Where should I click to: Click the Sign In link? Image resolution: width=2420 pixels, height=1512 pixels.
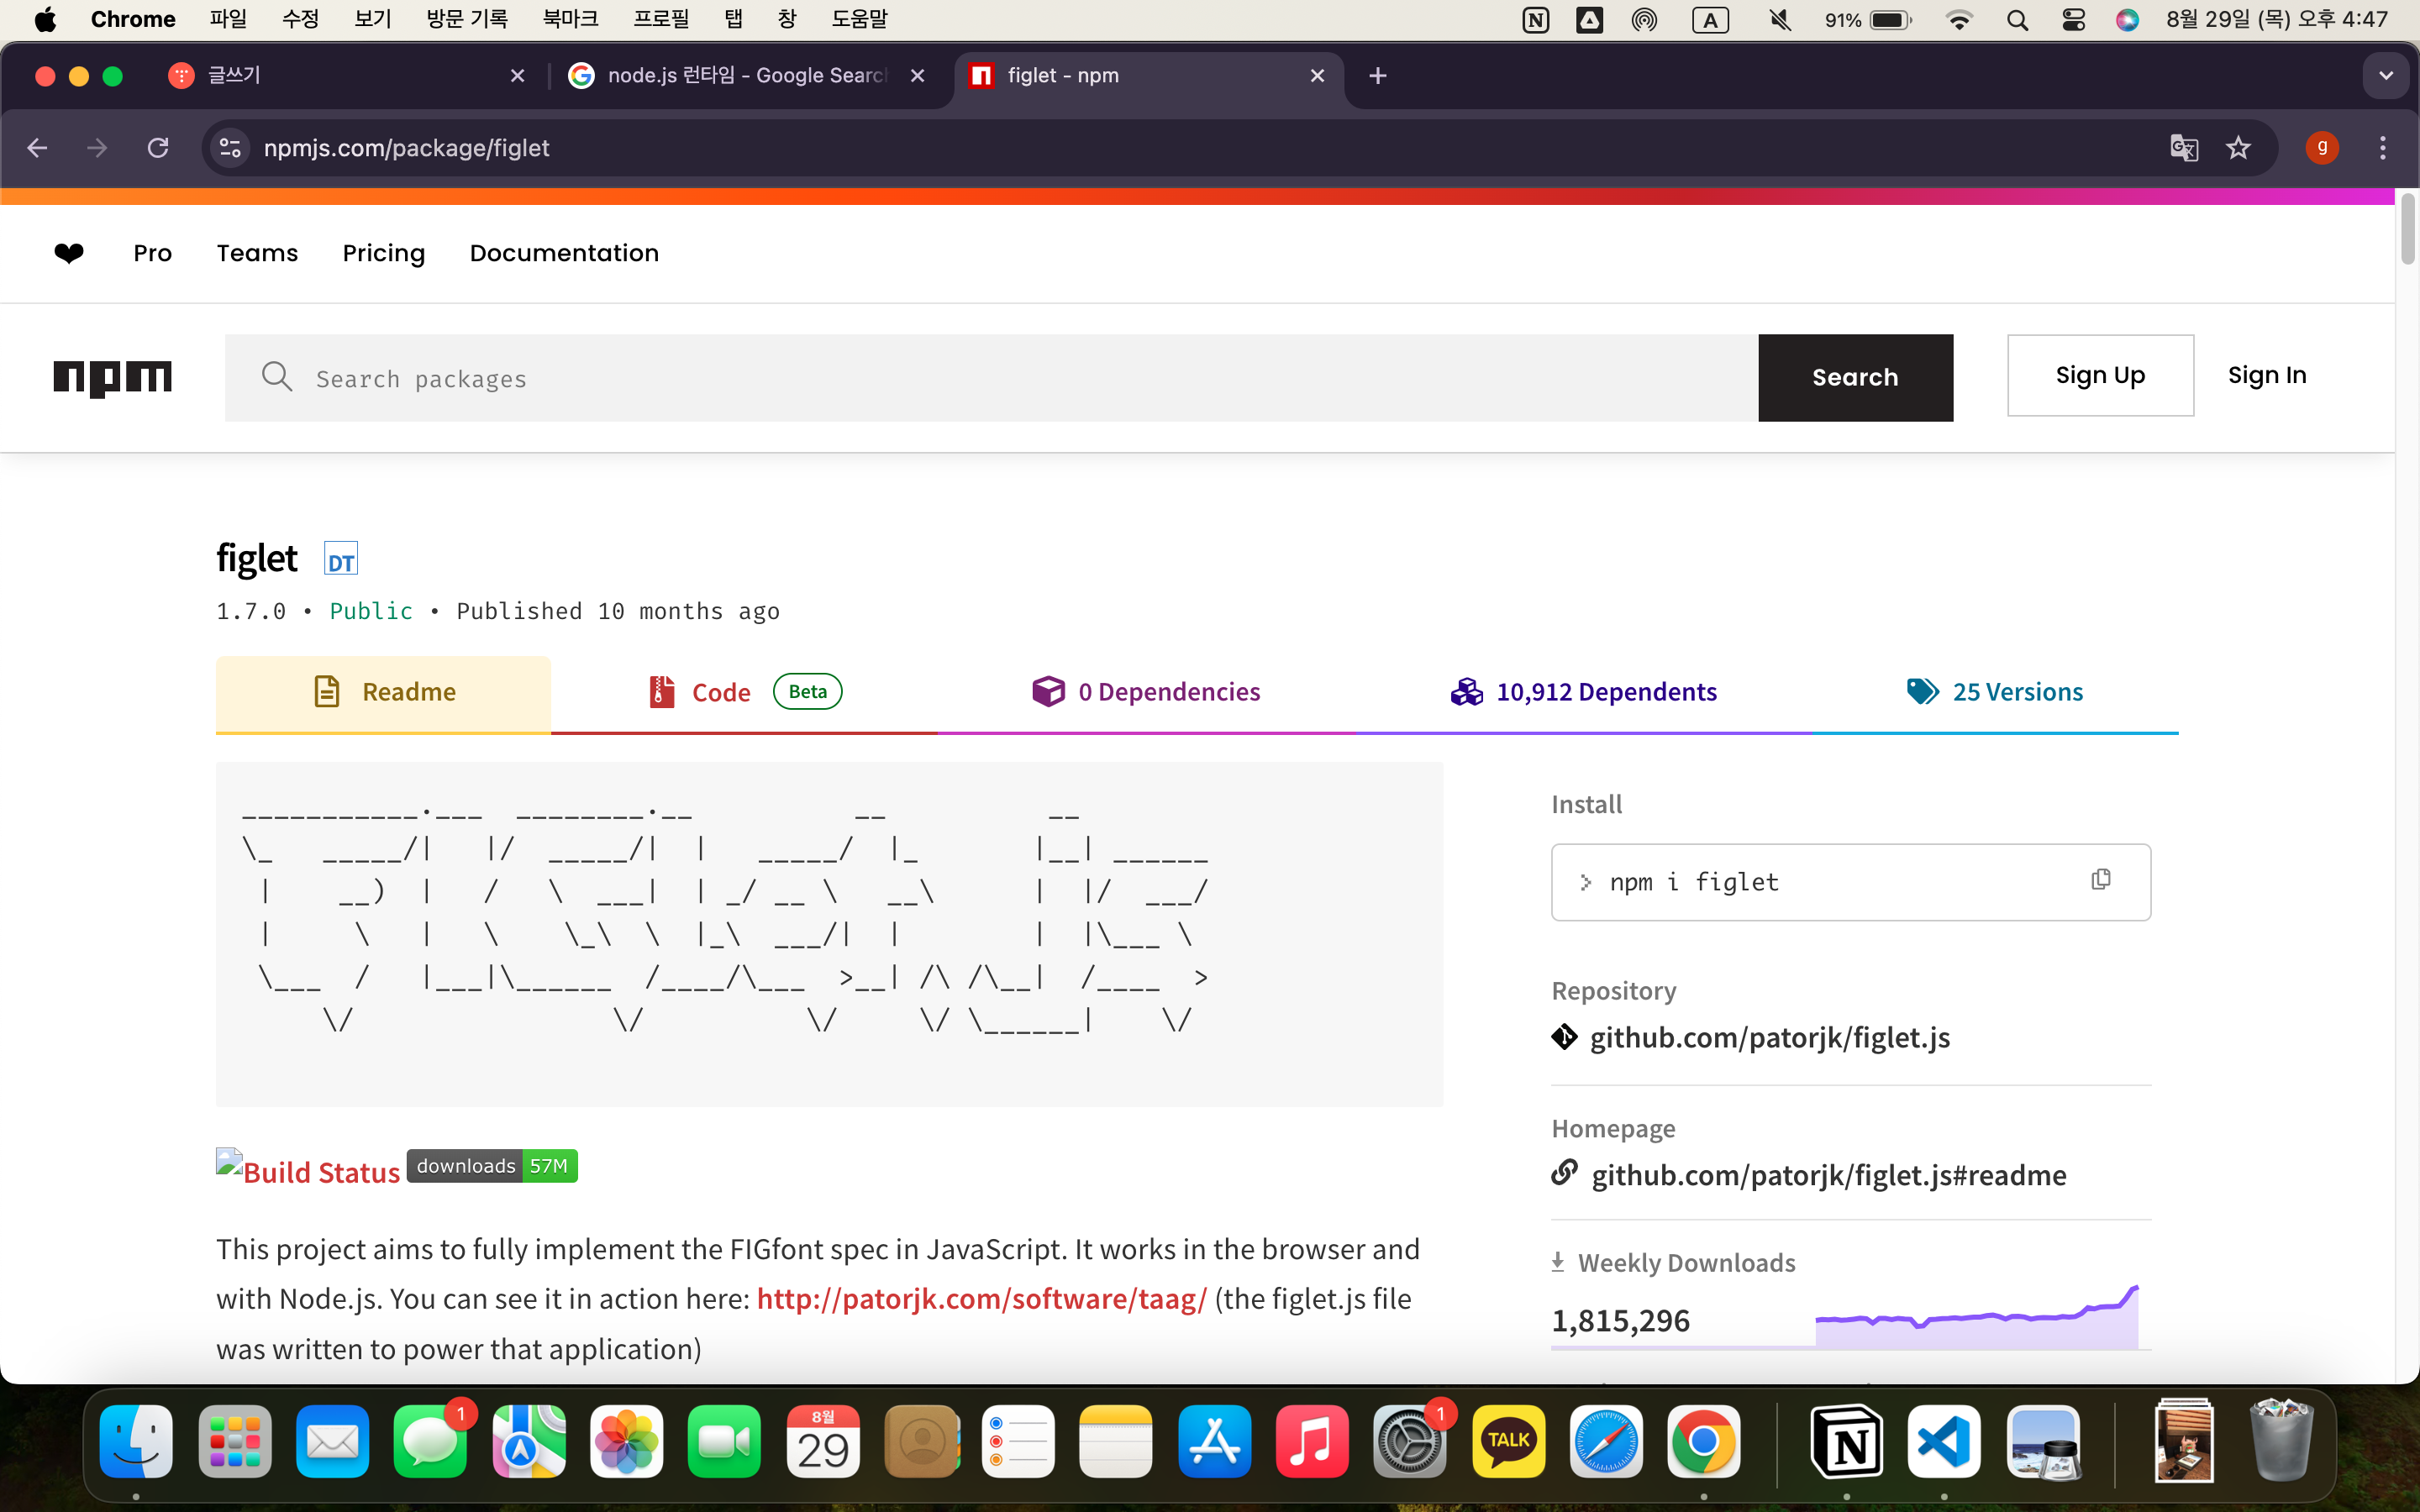pyautogui.click(x=2267, y=375)
